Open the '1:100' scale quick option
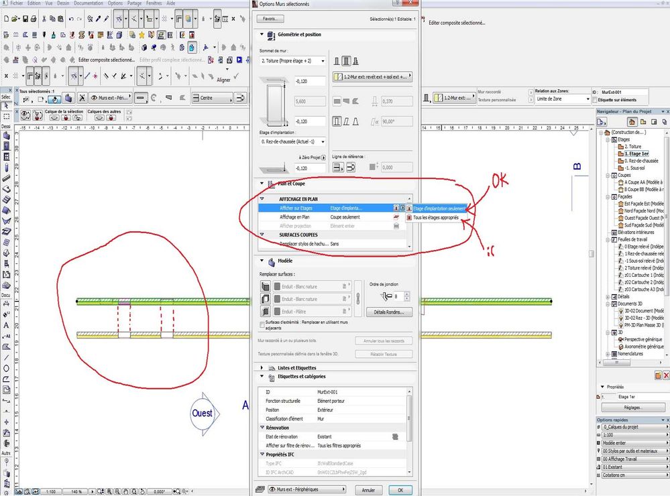Image resolution: width=670 pixels, height=496 pixels. click(634, 435)
